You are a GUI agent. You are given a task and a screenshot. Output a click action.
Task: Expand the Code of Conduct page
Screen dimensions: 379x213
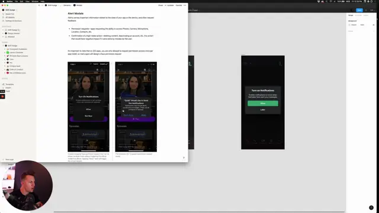point(5,69)
